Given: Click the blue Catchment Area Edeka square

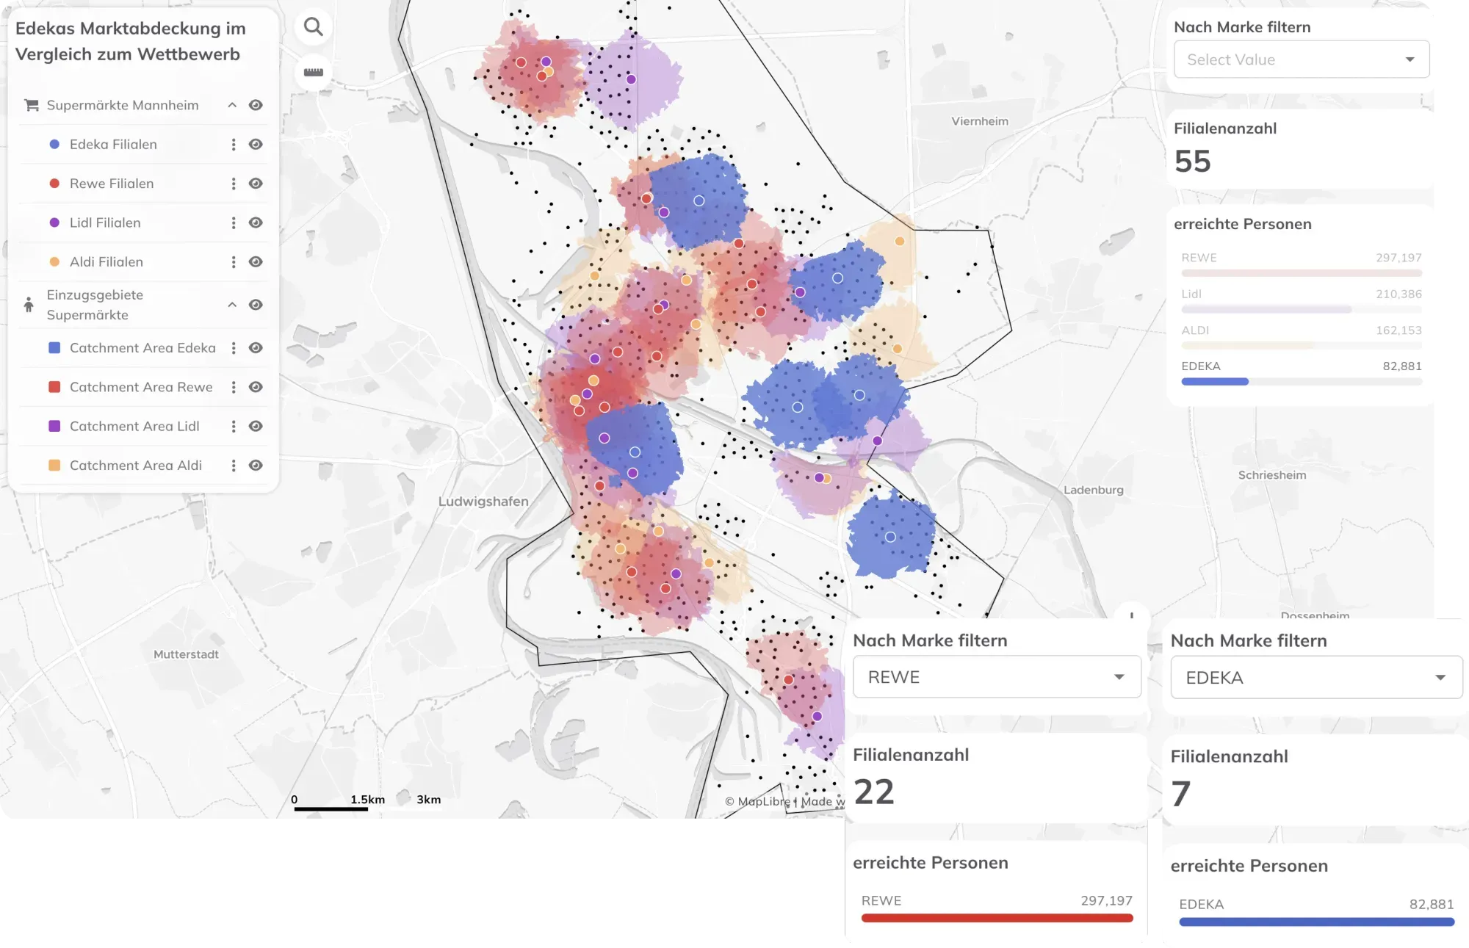Looking at the screenshot, I should pyautogui.click(x=54, y=348).
